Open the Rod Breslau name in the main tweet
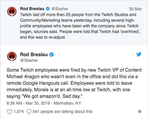This screenshot has width=148, height=118. 34,54
